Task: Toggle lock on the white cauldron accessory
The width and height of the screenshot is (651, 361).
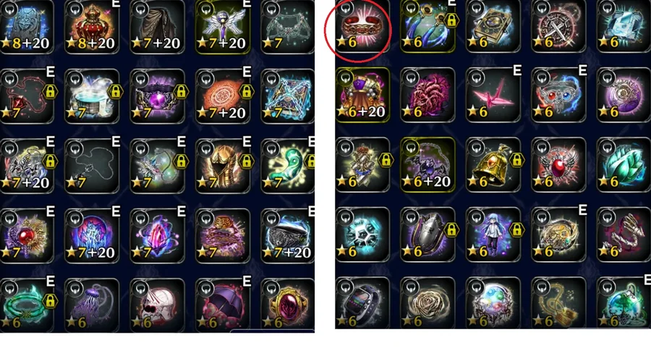Action: tap(115, 91)
